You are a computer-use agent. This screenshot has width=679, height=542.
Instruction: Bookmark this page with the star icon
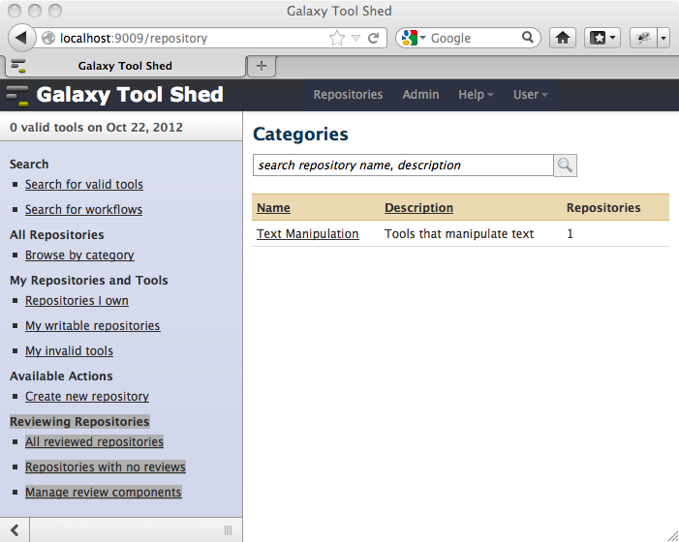point(336,38)
